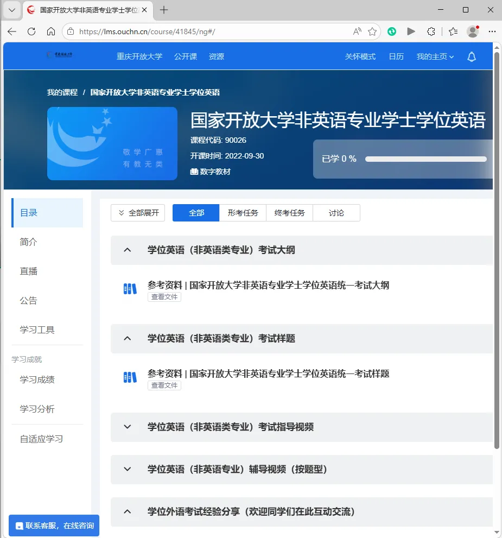Go to 我的课程 breadcrumb
This screenshot has height=538, width=502.
(x=62, y=92)
